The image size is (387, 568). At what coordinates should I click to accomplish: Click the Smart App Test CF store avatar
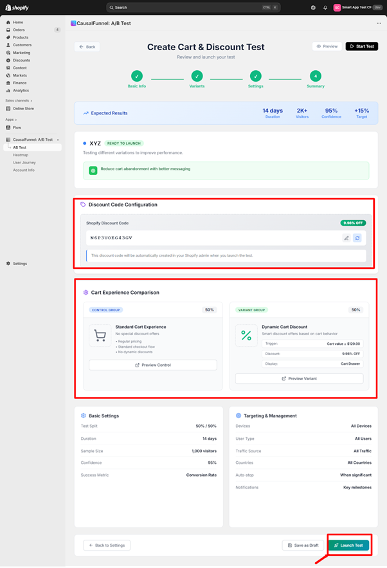(337, 8)
